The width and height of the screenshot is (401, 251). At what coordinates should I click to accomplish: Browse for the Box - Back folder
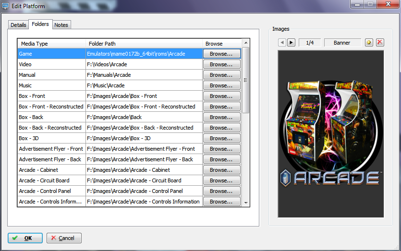[222, 117]
